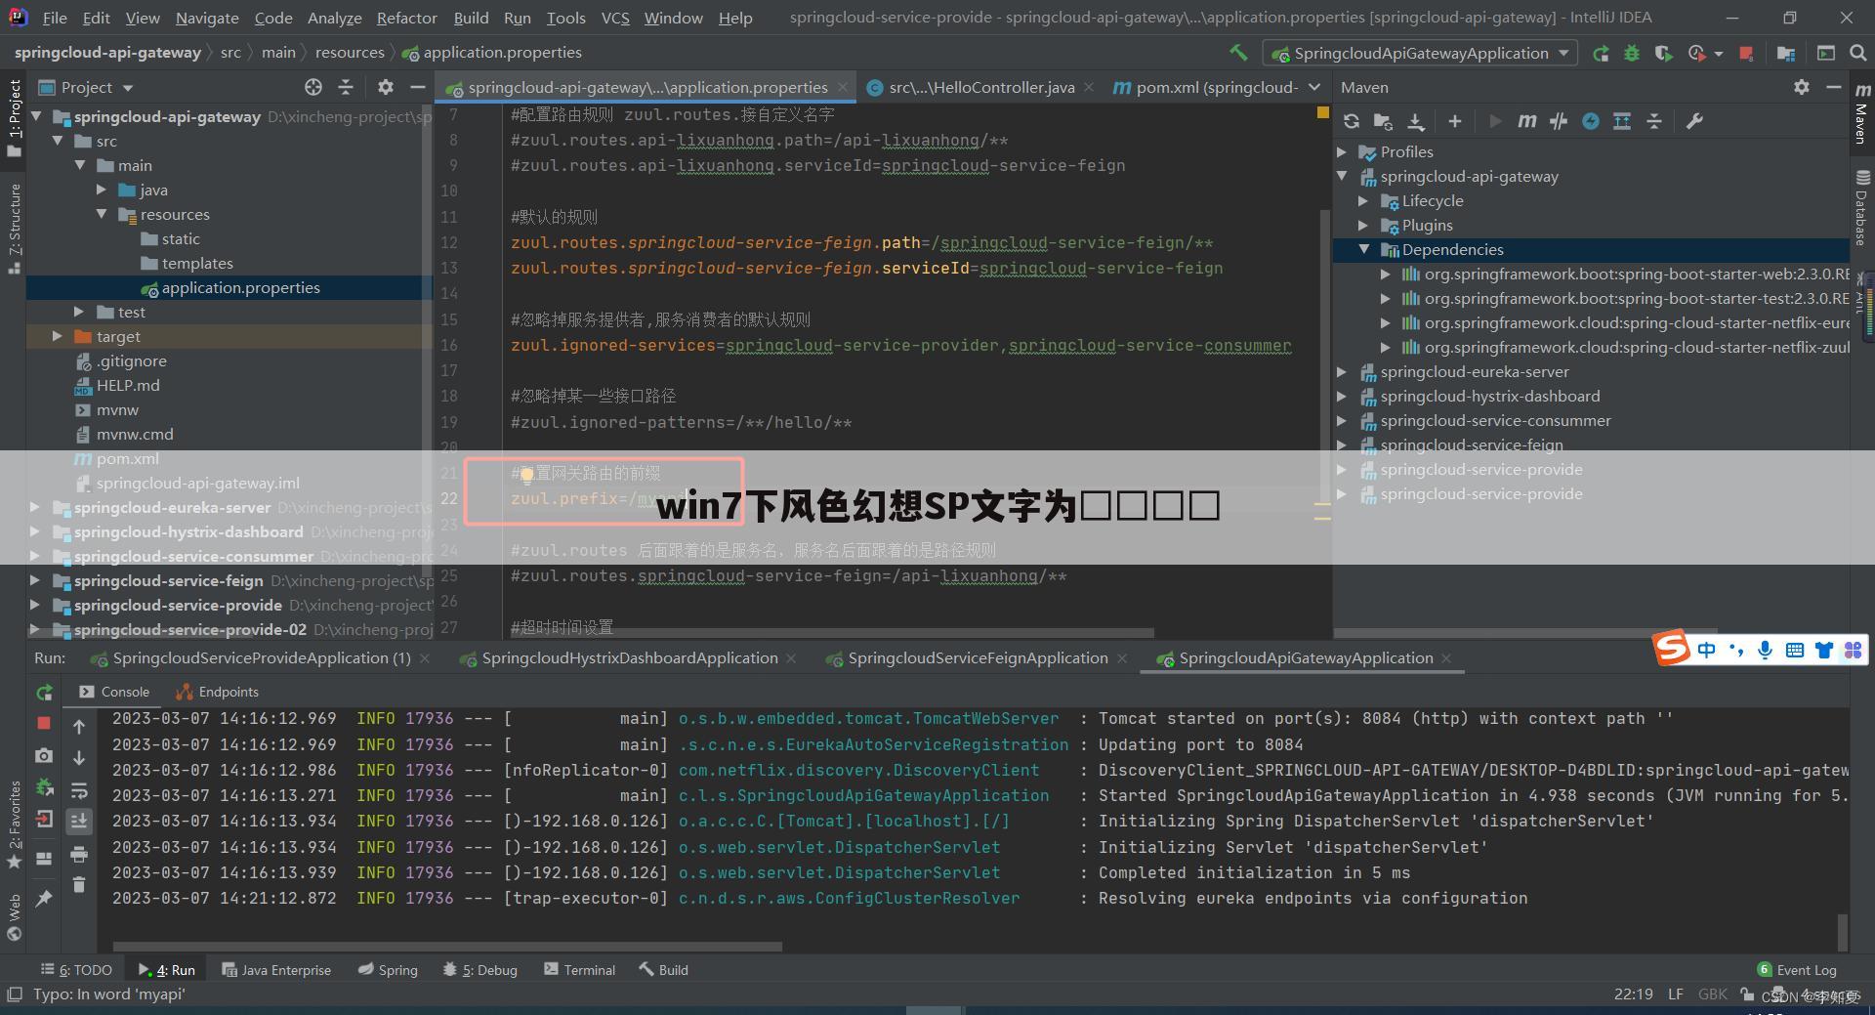Click the Build Project hammer icon
1875x1015 pixels.
tap(1238, 53)
